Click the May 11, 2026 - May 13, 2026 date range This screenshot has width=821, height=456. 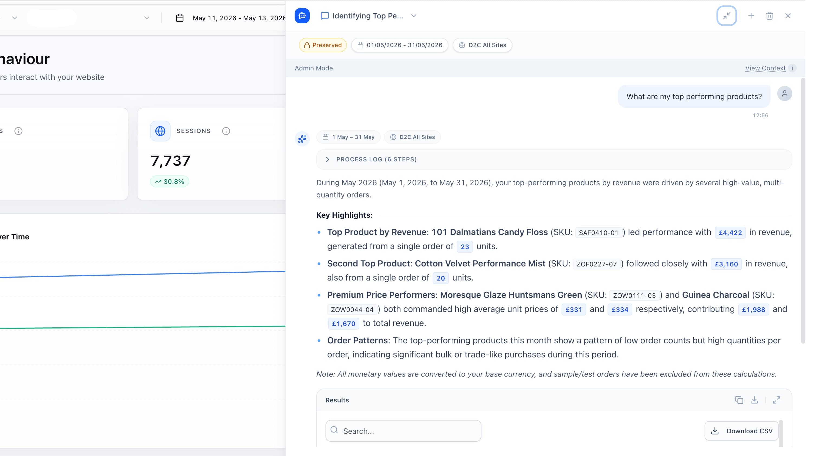(x=239, y=18)
